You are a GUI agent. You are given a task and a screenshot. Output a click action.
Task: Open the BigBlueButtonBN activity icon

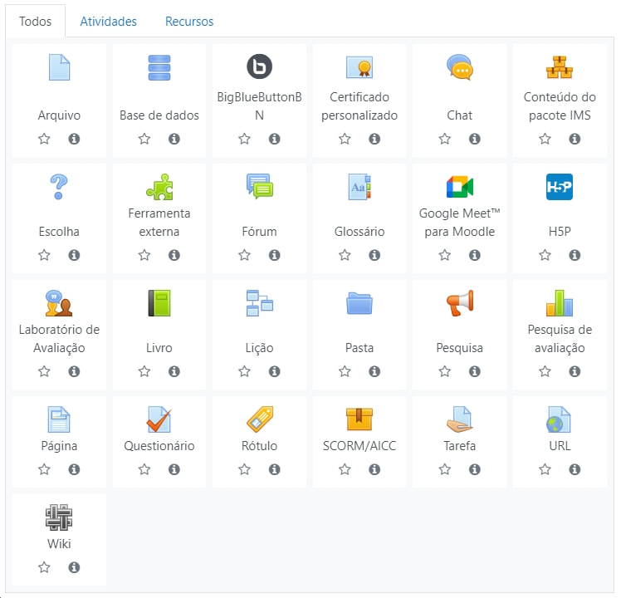259,67
